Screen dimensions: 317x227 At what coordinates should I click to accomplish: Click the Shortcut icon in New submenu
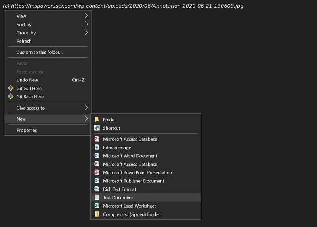97,128
